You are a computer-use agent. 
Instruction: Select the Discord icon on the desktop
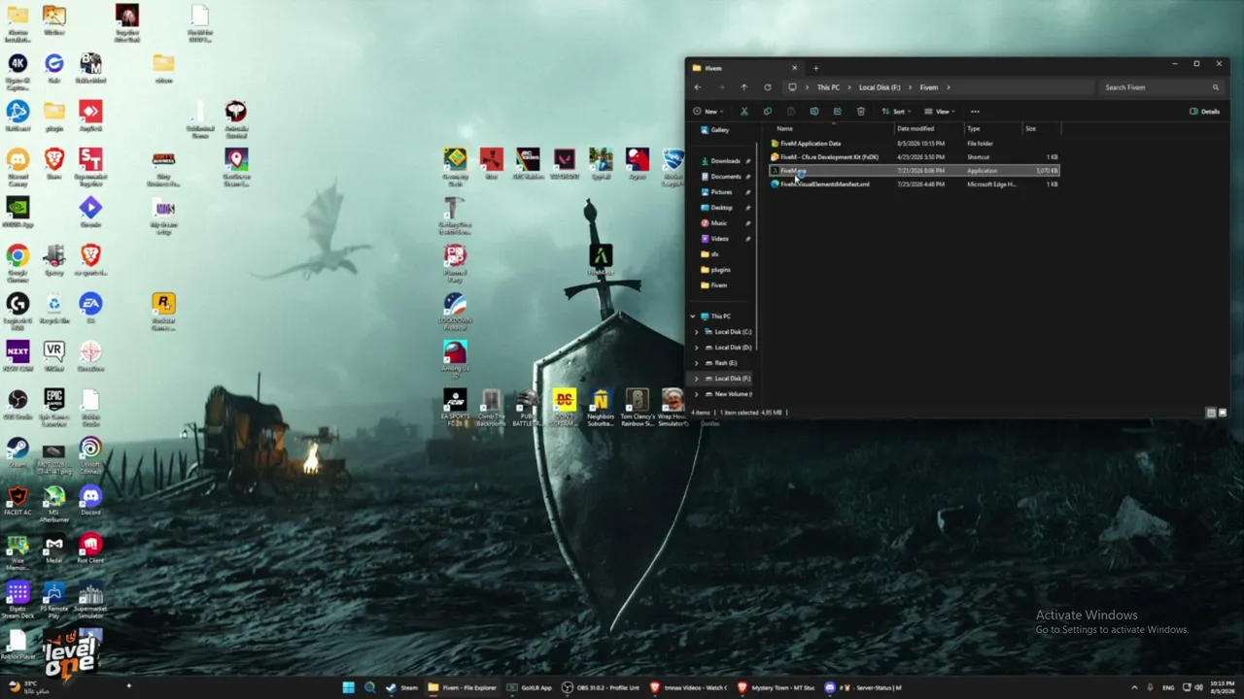tap(90, 499)
